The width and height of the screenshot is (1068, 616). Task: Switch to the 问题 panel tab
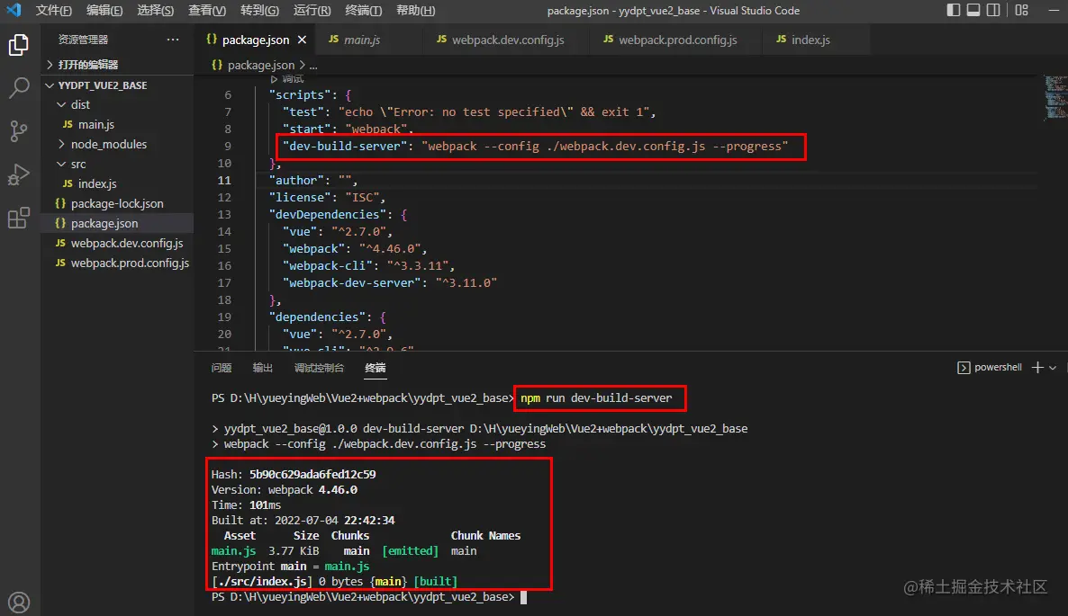[222, 368]
